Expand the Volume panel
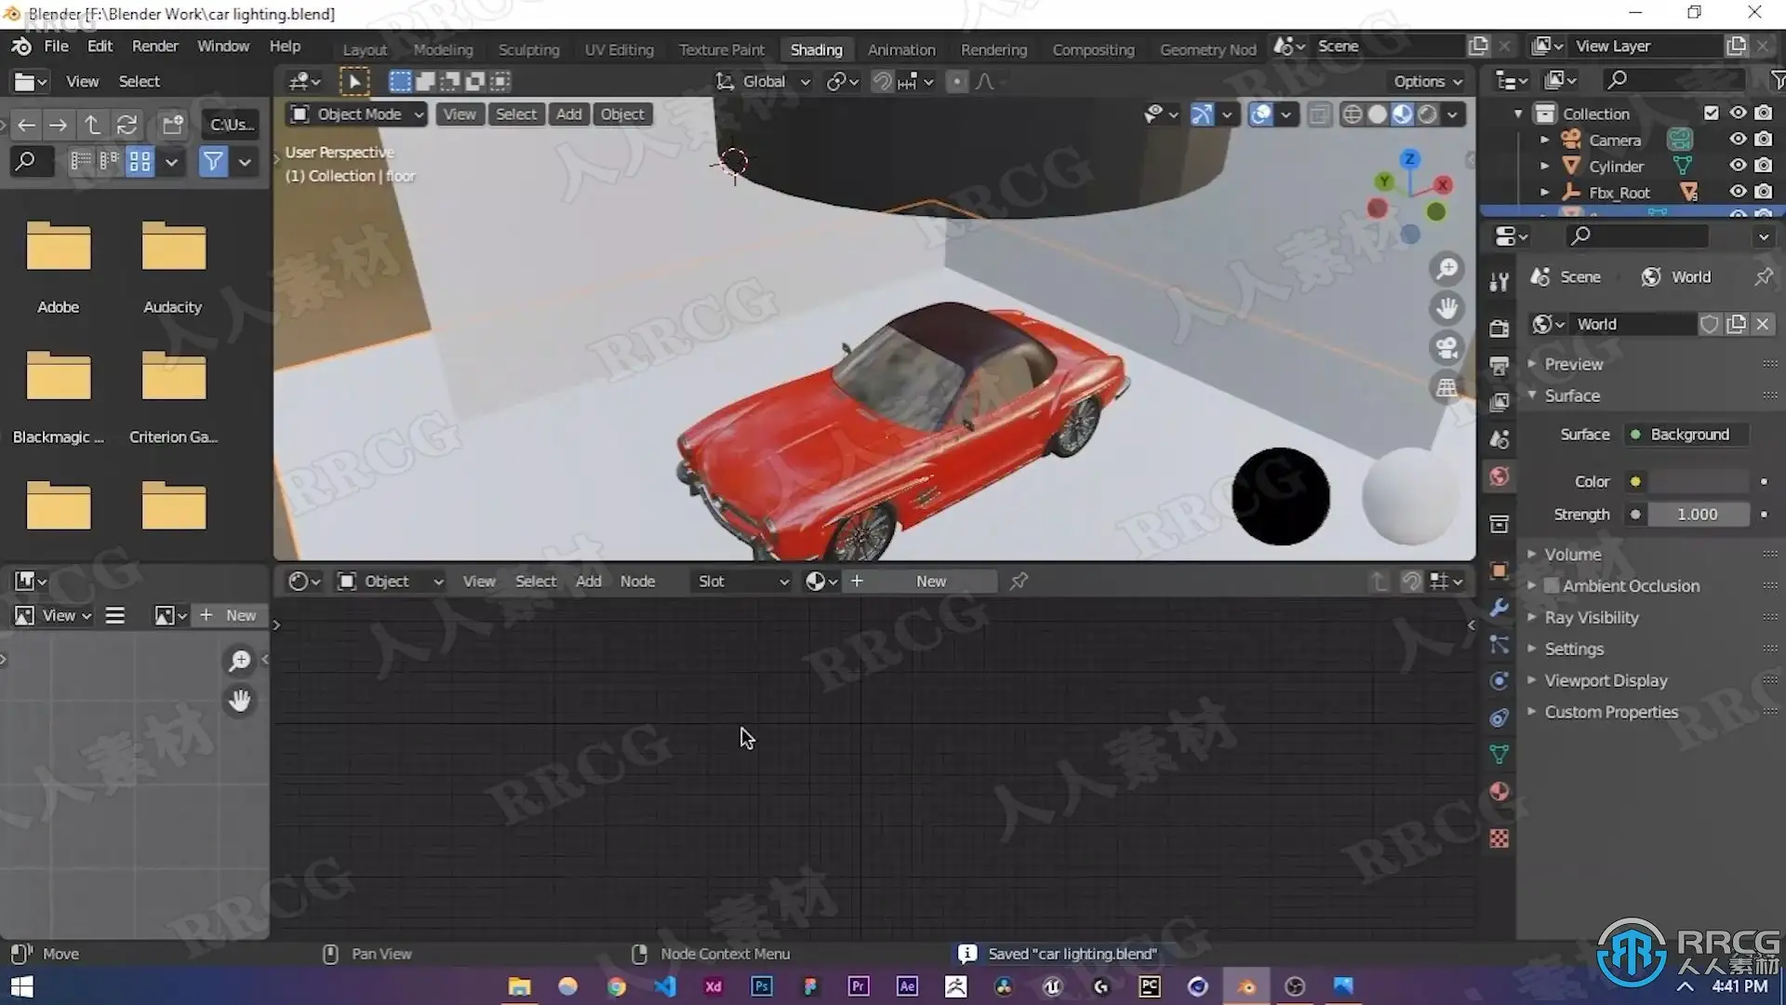This screenshot has width=1786, height=1005. pyautogui.click(x=1572, y=555)
